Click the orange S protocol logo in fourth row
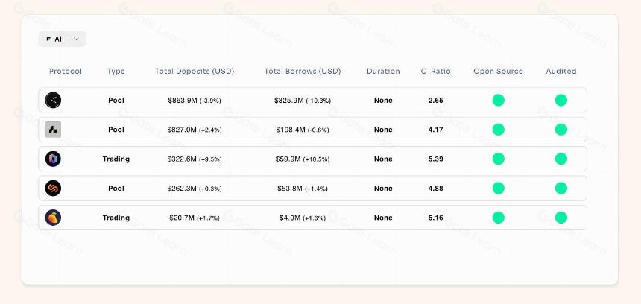Viewport: 641px width, 304px height. tap(53, 189)
